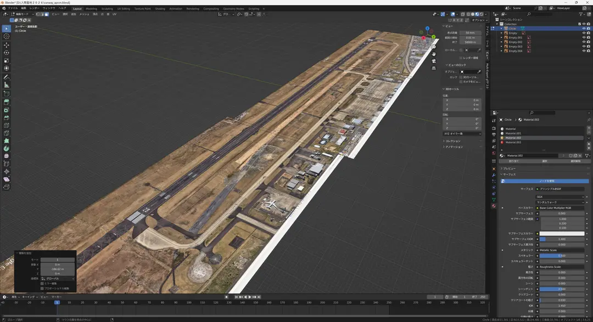Activate the Rotate tool

[7, 53]
